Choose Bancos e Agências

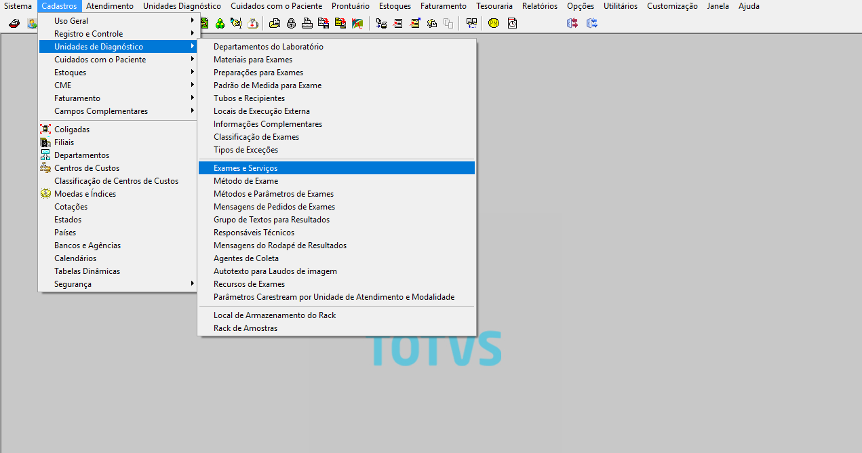tap(117, 245)
